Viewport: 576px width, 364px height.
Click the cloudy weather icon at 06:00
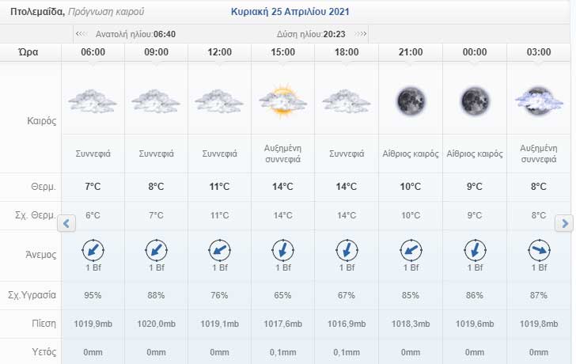93,101
